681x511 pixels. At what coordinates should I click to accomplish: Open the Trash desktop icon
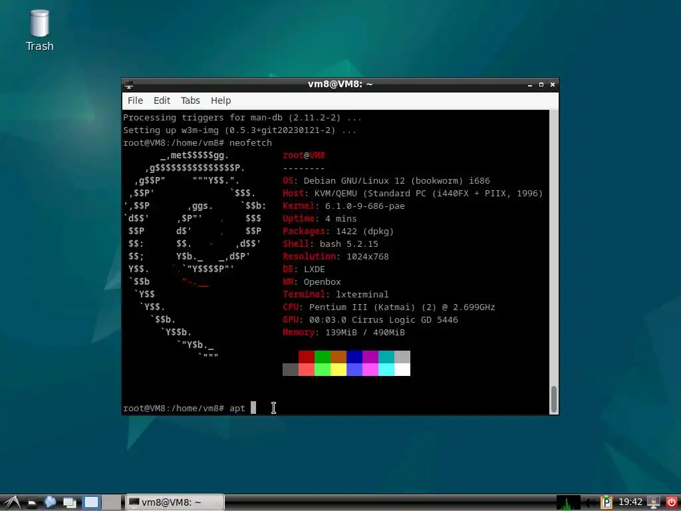point(39,30)
